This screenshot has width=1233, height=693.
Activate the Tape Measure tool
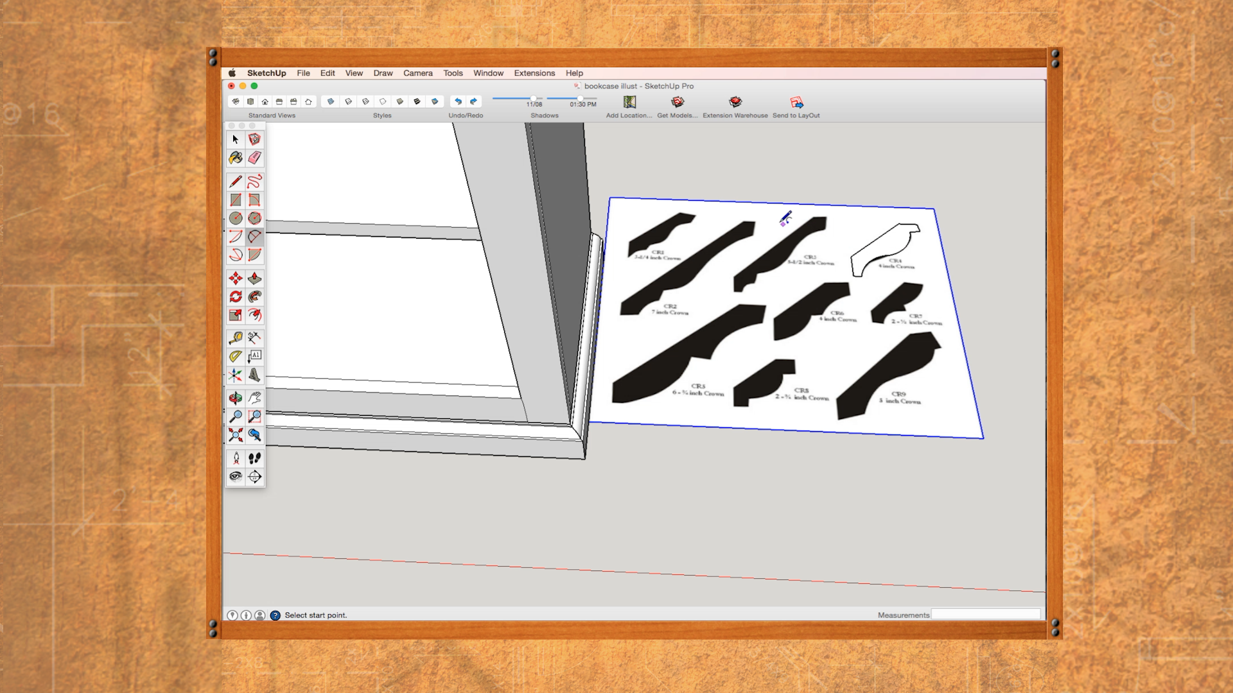(x=236, y=338)
